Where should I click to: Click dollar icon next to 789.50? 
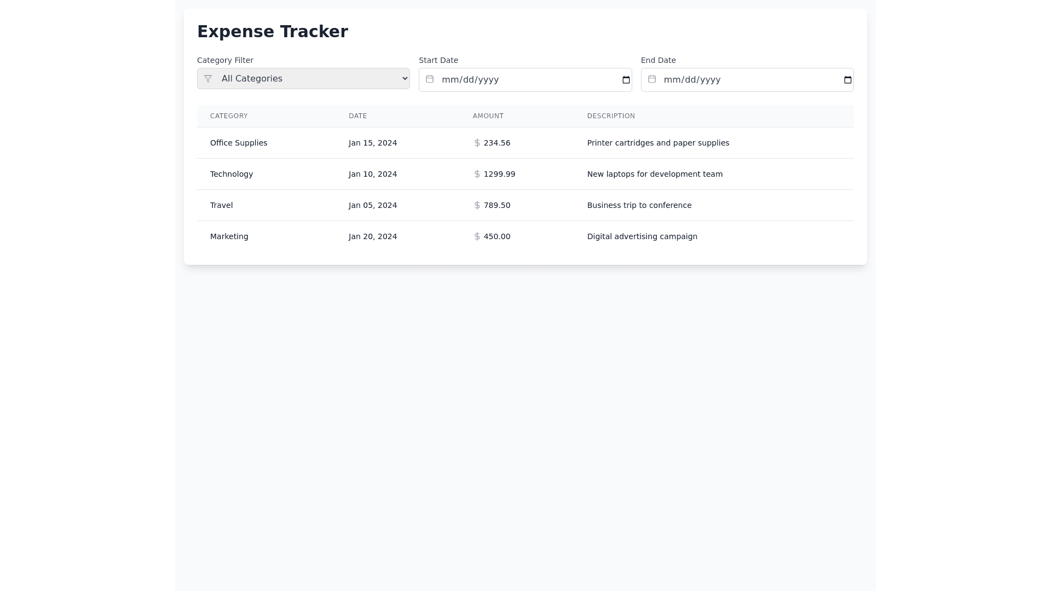pos(477,205)
